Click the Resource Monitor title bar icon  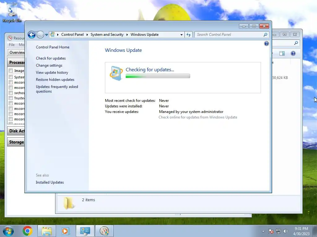10,38
